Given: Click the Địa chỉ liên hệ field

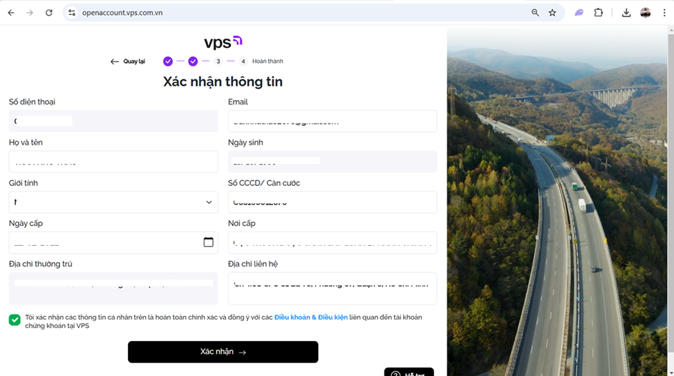Looking at the screenshot, I should pos(332,288).
